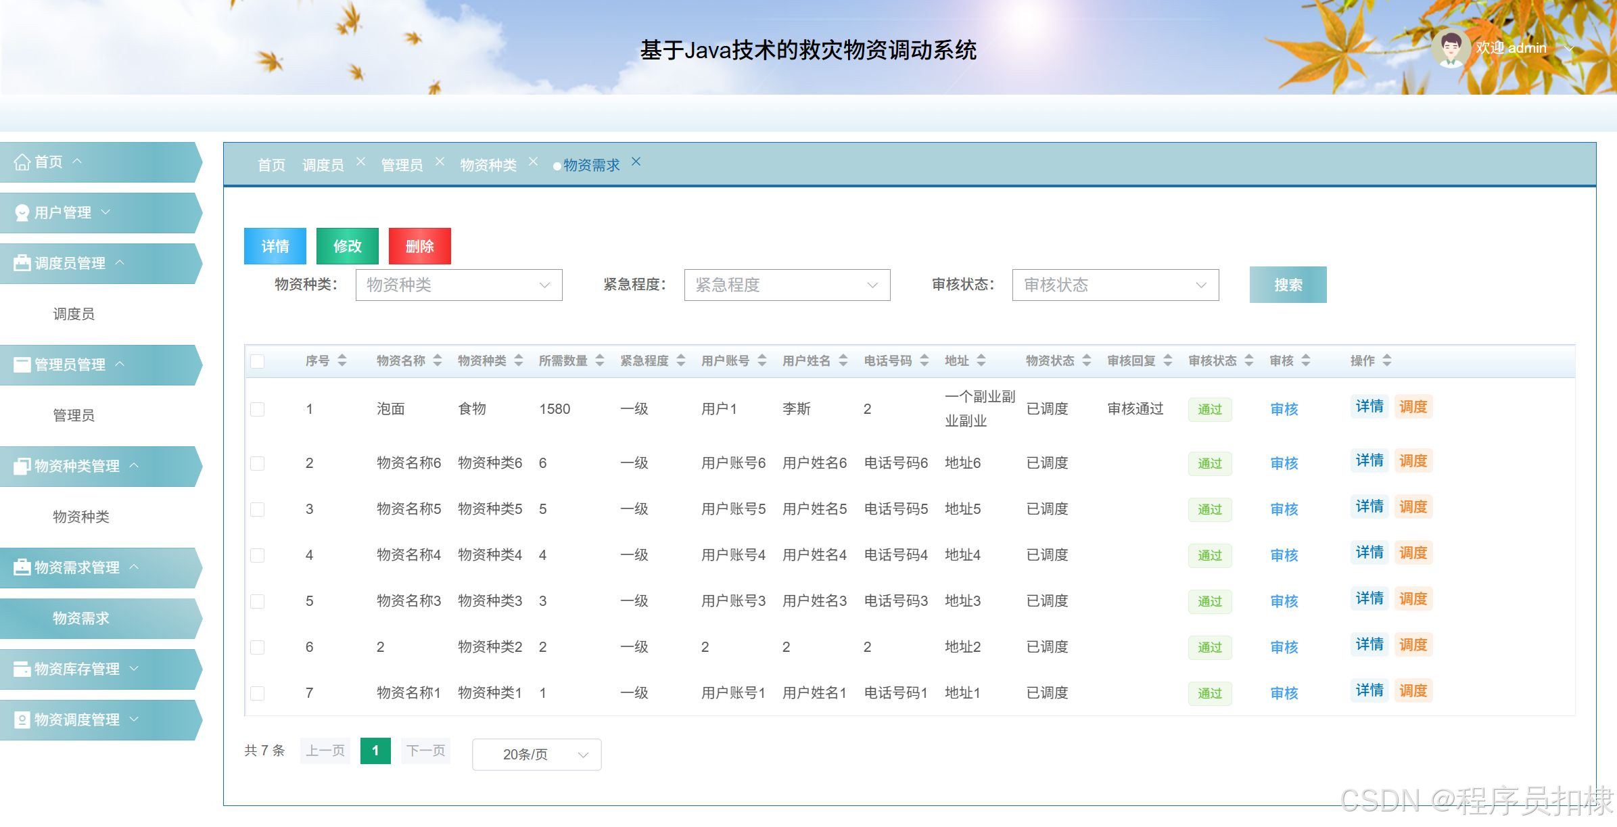Open the 紧急程度 filter dropdown
The width and height of the screenshot is (1617, 827).
tap(787, 285)
